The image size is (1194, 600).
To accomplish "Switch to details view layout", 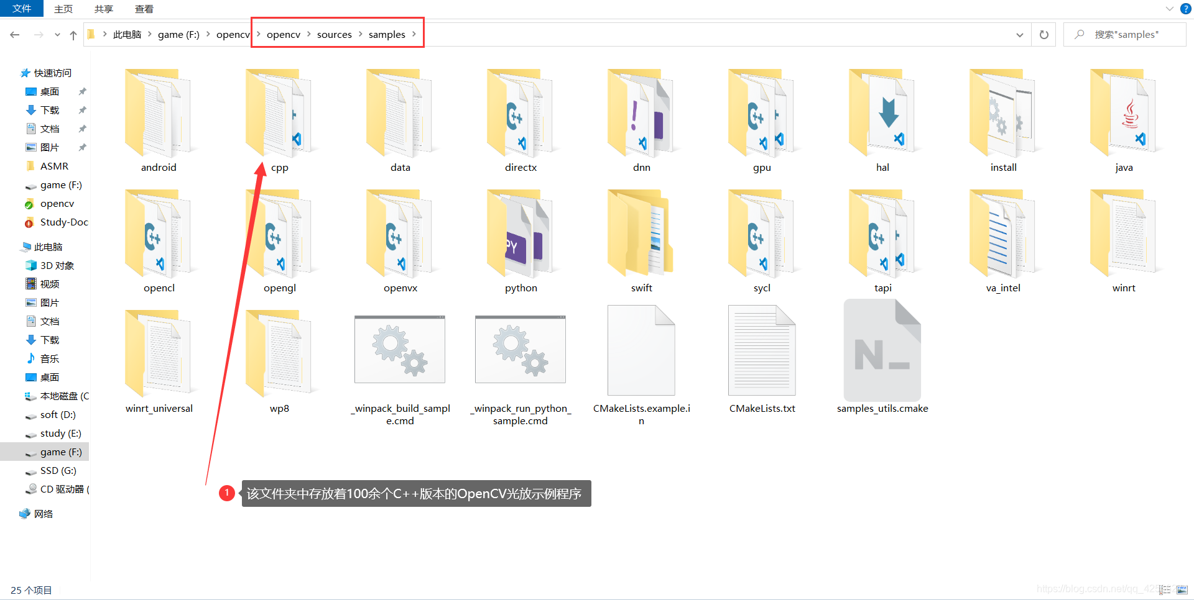I will (1165, 589).
